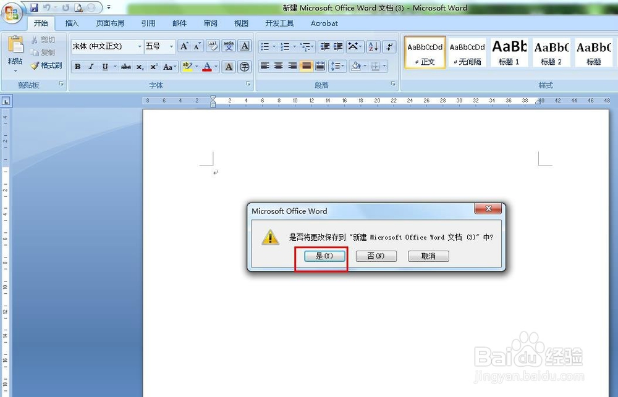Apply the 标题 1 style
This screenshot has height=397, width=618.
(x=509, y=52)
